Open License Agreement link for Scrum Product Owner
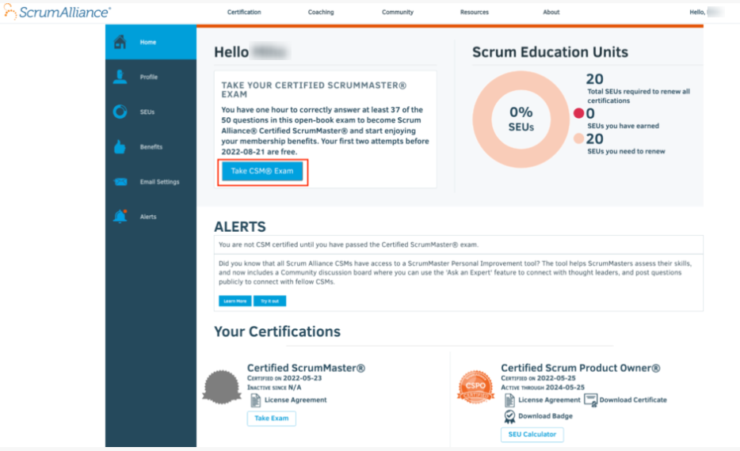740x451 pixels. click(549, 400)
